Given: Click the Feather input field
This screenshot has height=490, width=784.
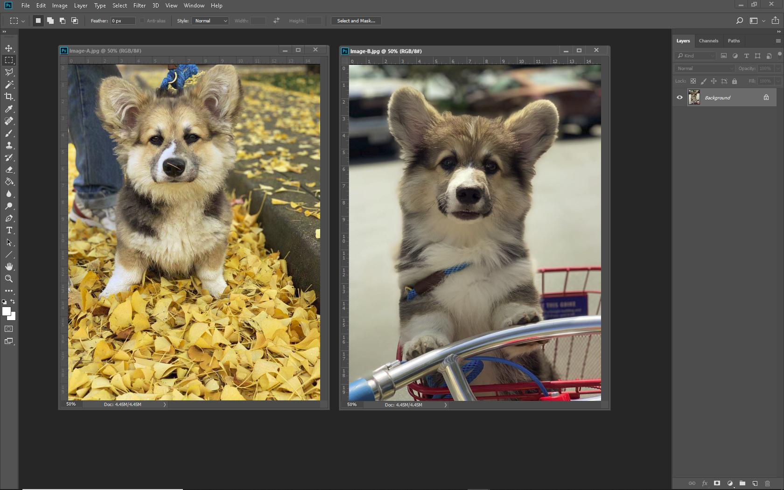Looking at the screenshot, I should [123, 21].
